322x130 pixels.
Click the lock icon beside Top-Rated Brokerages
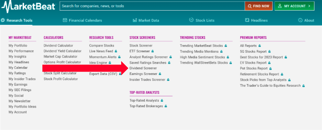click(166, 106)
